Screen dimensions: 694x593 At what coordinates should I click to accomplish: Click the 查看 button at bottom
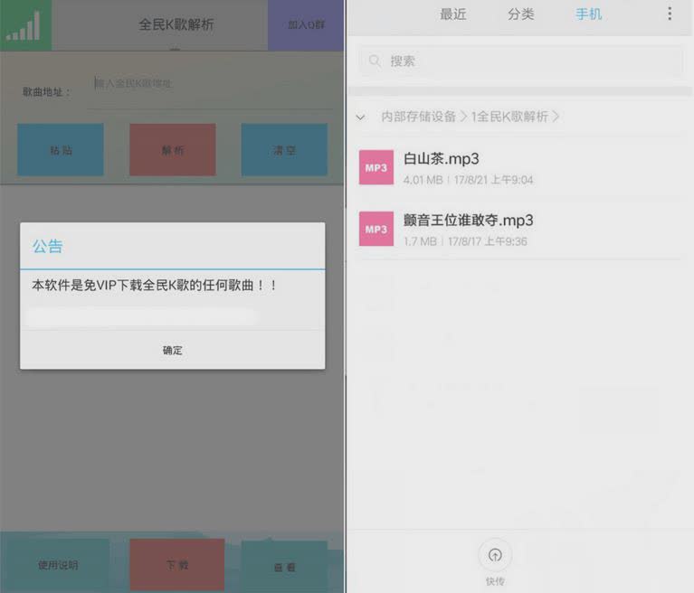(x=285, y=567)
